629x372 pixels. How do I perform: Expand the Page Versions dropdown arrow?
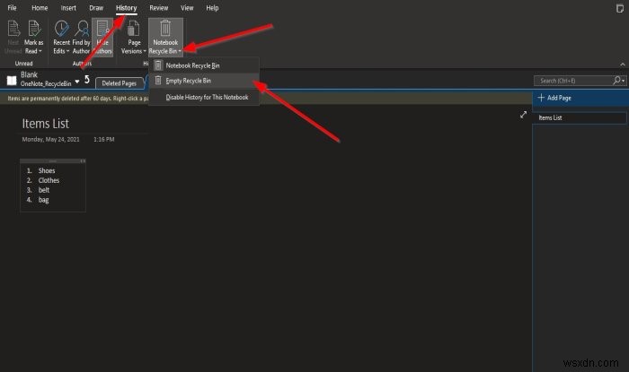click(145, 51)
